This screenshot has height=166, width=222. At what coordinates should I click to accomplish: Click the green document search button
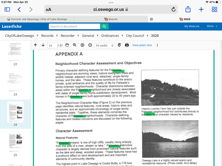(104, 26)
